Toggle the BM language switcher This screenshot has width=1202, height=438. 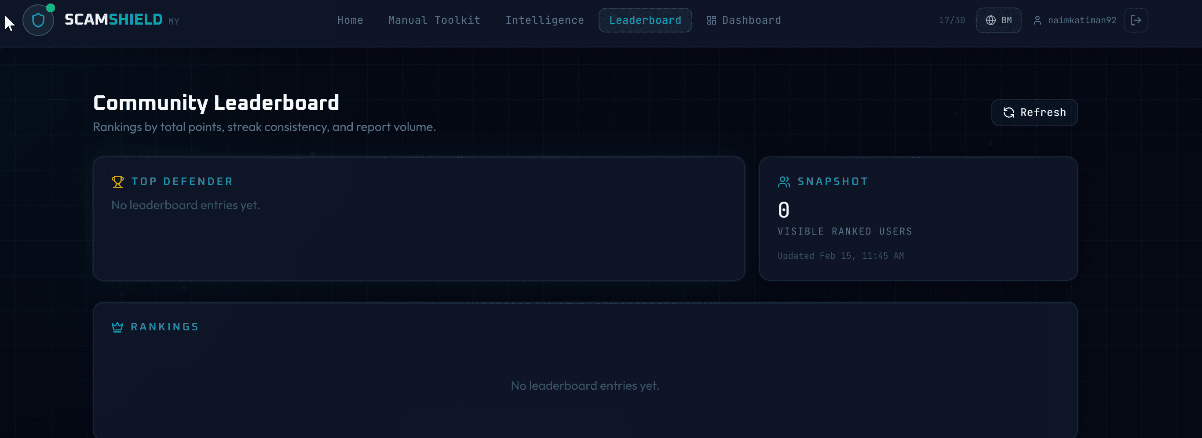click(x=998, y=20)
